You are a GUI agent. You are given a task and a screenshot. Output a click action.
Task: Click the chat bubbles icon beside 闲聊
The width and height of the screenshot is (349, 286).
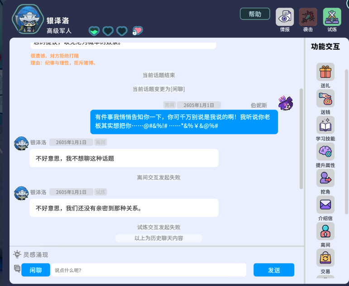click(x=17, y=269)
